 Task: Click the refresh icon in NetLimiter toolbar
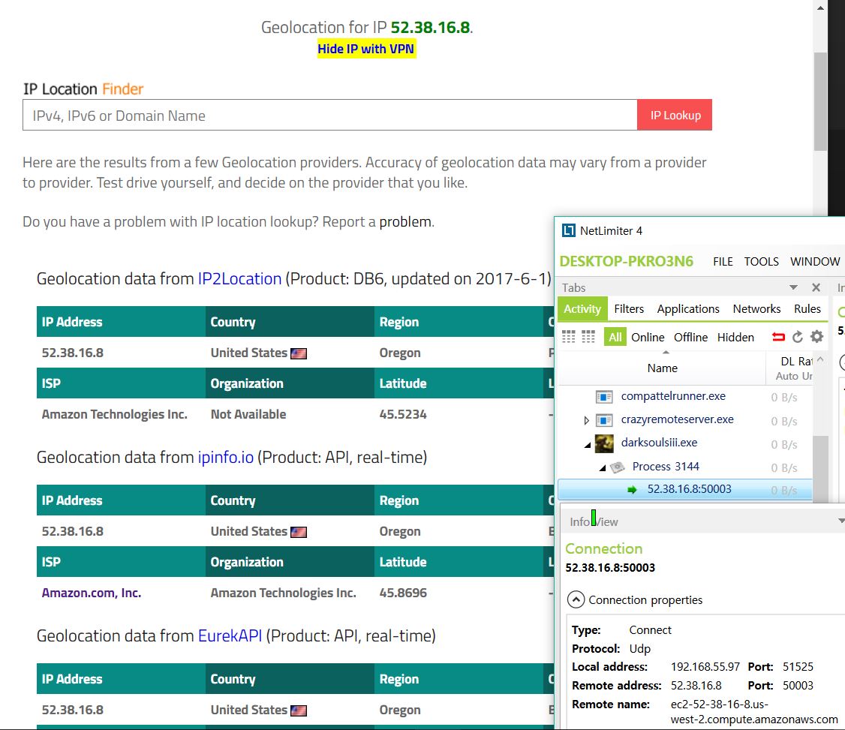click(798, 337)
